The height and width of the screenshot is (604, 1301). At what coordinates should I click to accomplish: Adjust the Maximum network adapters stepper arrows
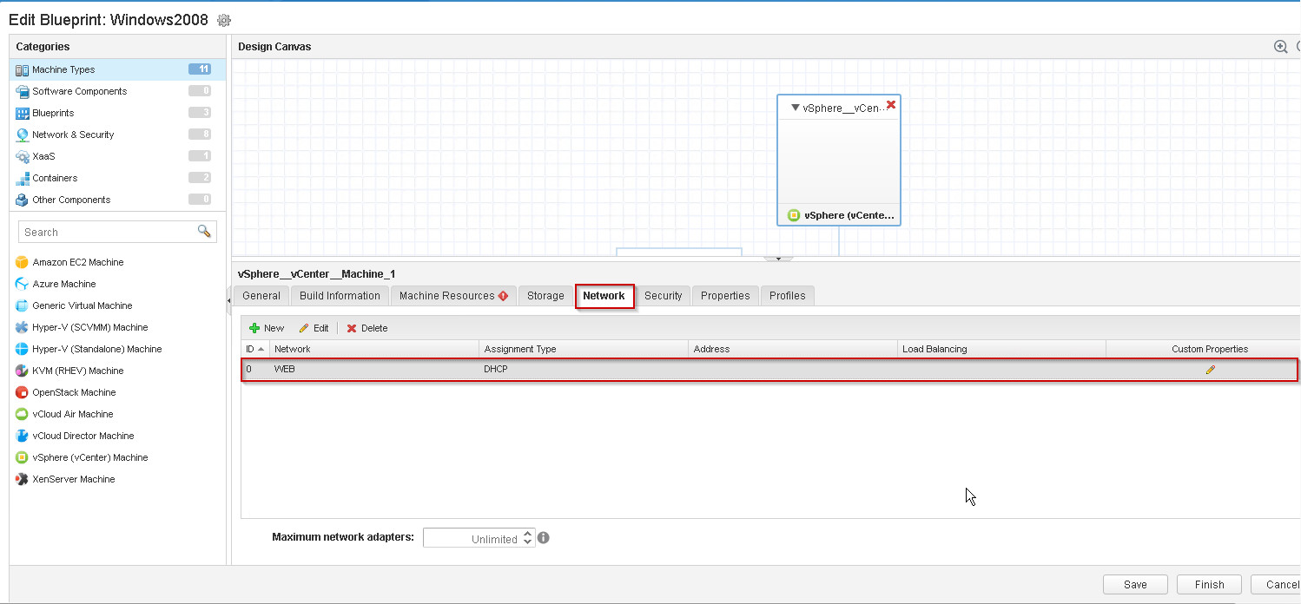pos(526,538)
